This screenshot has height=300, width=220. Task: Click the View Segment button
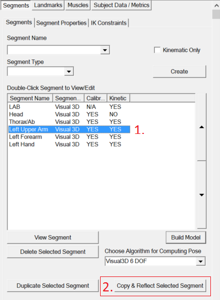(53, 237)
